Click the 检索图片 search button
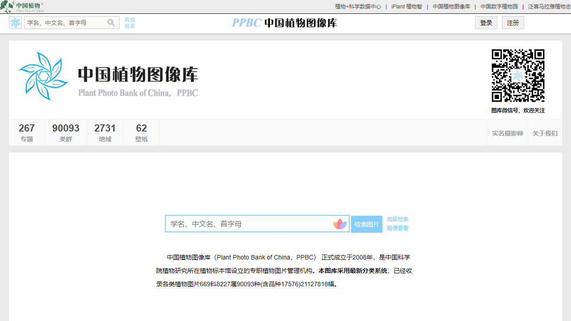Image resolution: width=571 pixels, height=321 pixels. click(x=367, y=224)
